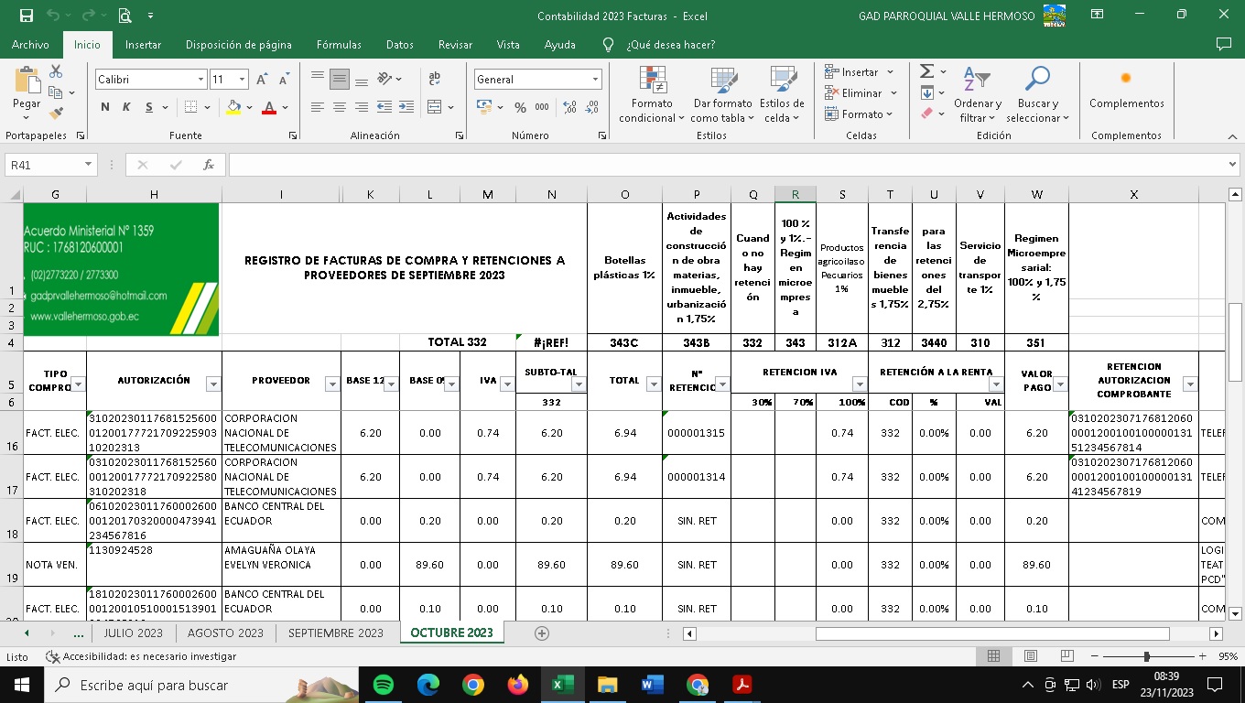Viewport: 1245px width, 703px height.
Task: Open Excel from the Windows taskbar
Action: [x=562, y=685]
